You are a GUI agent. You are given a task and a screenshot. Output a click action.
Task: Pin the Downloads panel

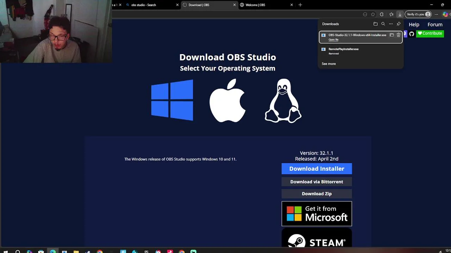(399, 24)
